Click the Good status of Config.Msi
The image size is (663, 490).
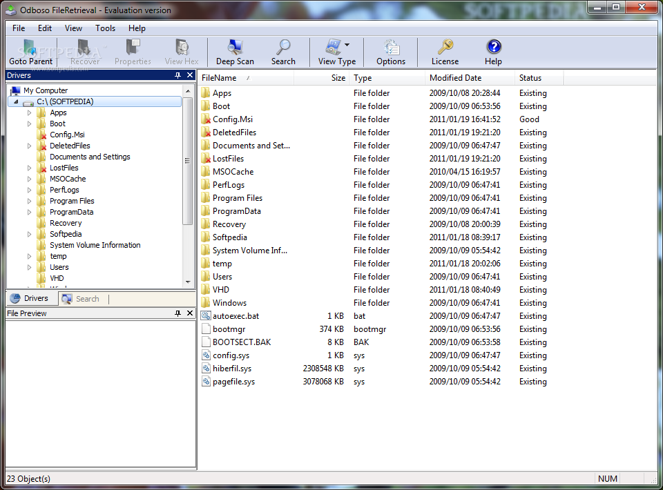coord(529,119)
